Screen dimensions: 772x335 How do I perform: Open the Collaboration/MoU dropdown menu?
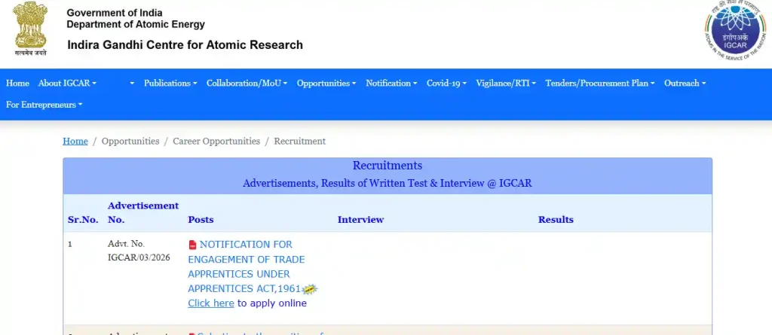pyautogui.click(x=247, y=83)
